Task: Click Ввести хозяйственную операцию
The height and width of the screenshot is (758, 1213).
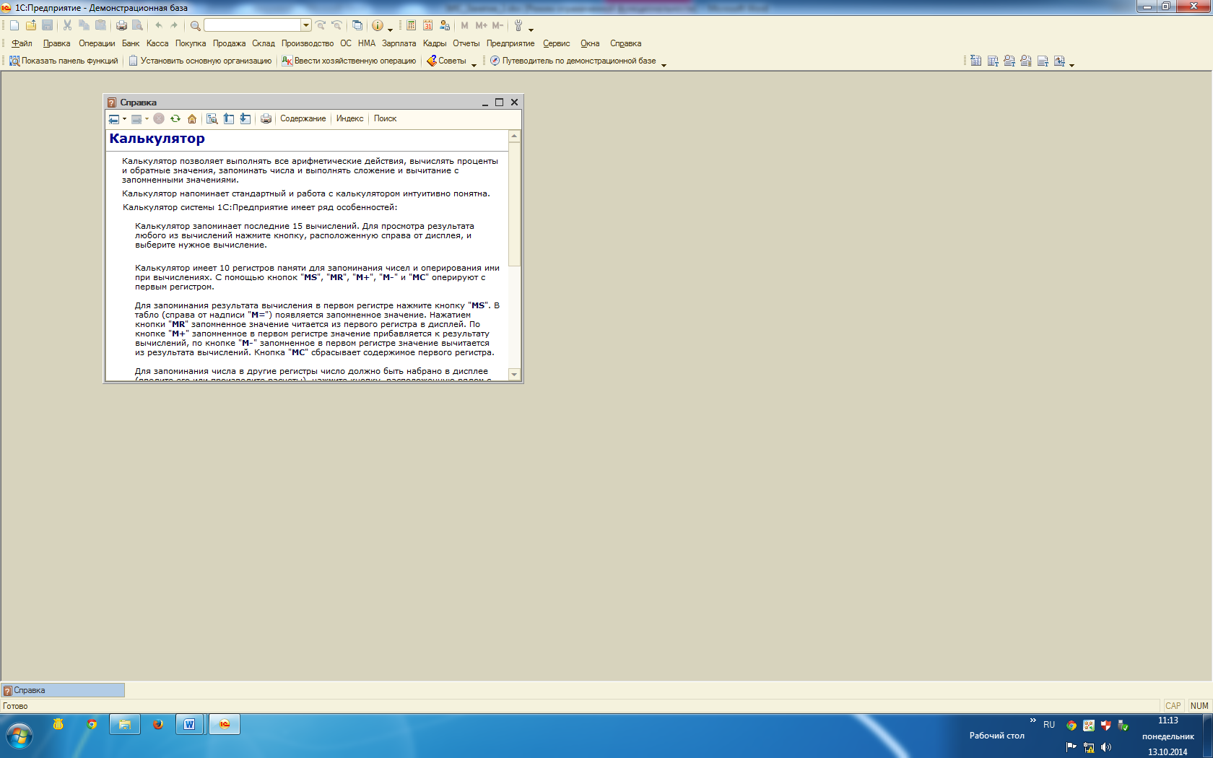Action: tap(349, 61)
